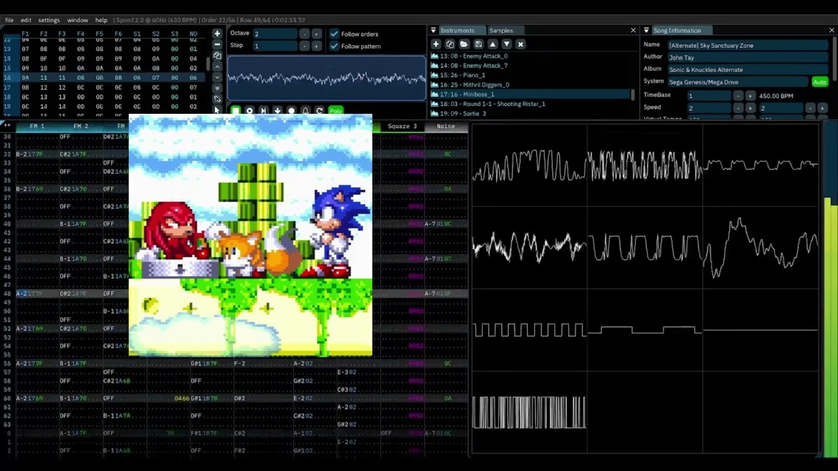Open the edit menu
The image size is (838, 471).
pos(26,20)
